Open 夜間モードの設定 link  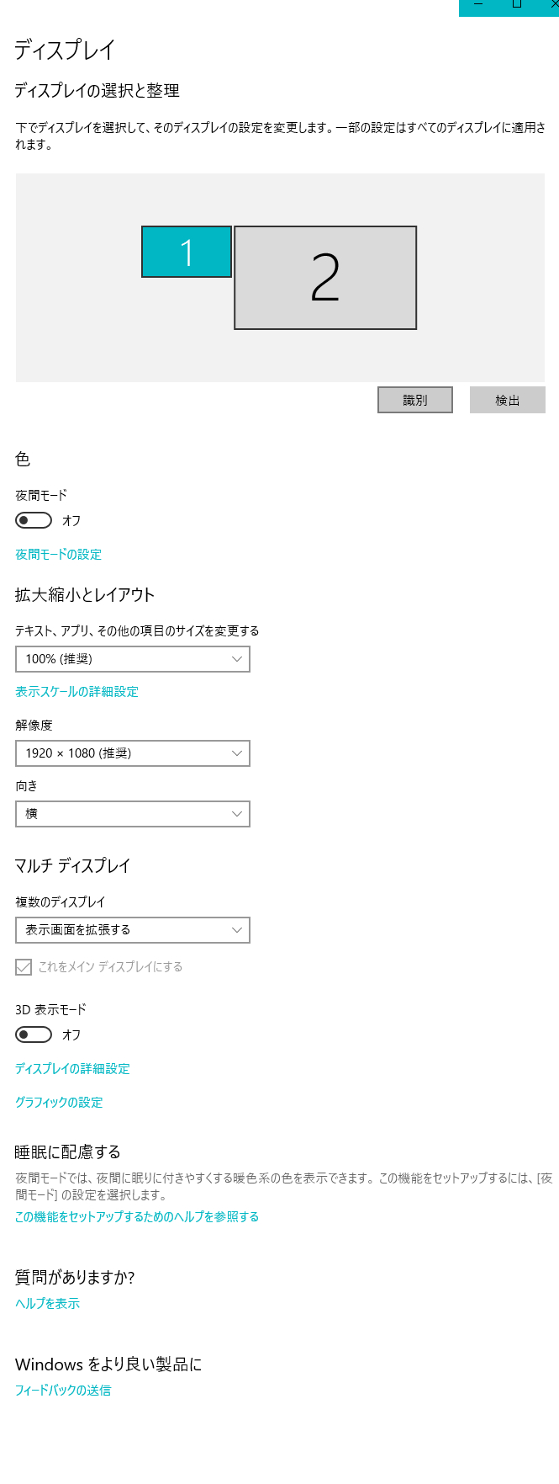[x=58, y=555]
